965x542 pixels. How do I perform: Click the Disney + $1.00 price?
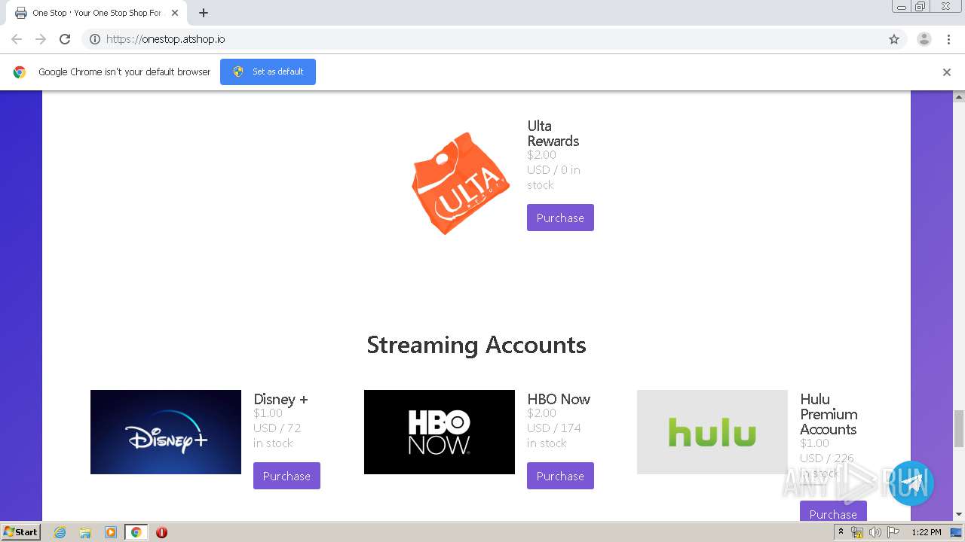click(x=268, y=413)
